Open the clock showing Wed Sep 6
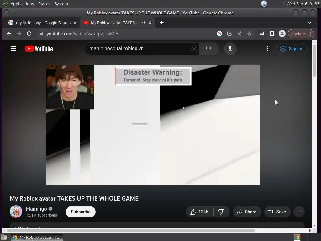The width and height of the screenshot is (321, 241). pos(303,4)
